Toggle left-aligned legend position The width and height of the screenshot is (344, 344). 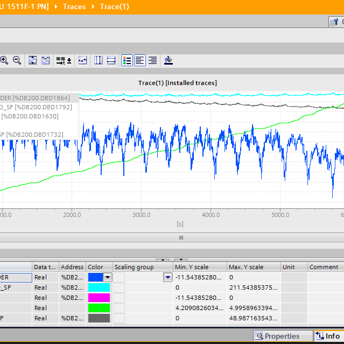tap(140, 60)
